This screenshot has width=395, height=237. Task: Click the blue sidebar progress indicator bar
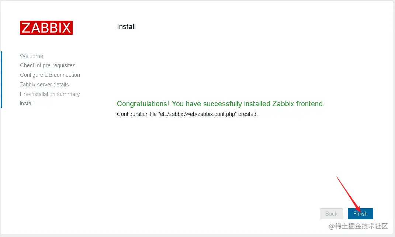1,79
